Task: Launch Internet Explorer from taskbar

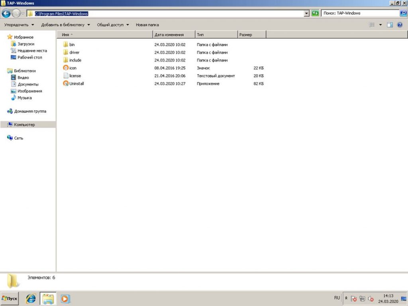Action: (x=30, y=299)
